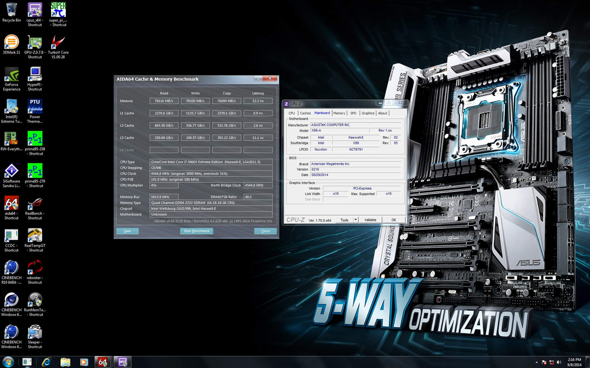
Task: Switch to the Caches tab in CPU-Z
Action: [x=305, y=113]
